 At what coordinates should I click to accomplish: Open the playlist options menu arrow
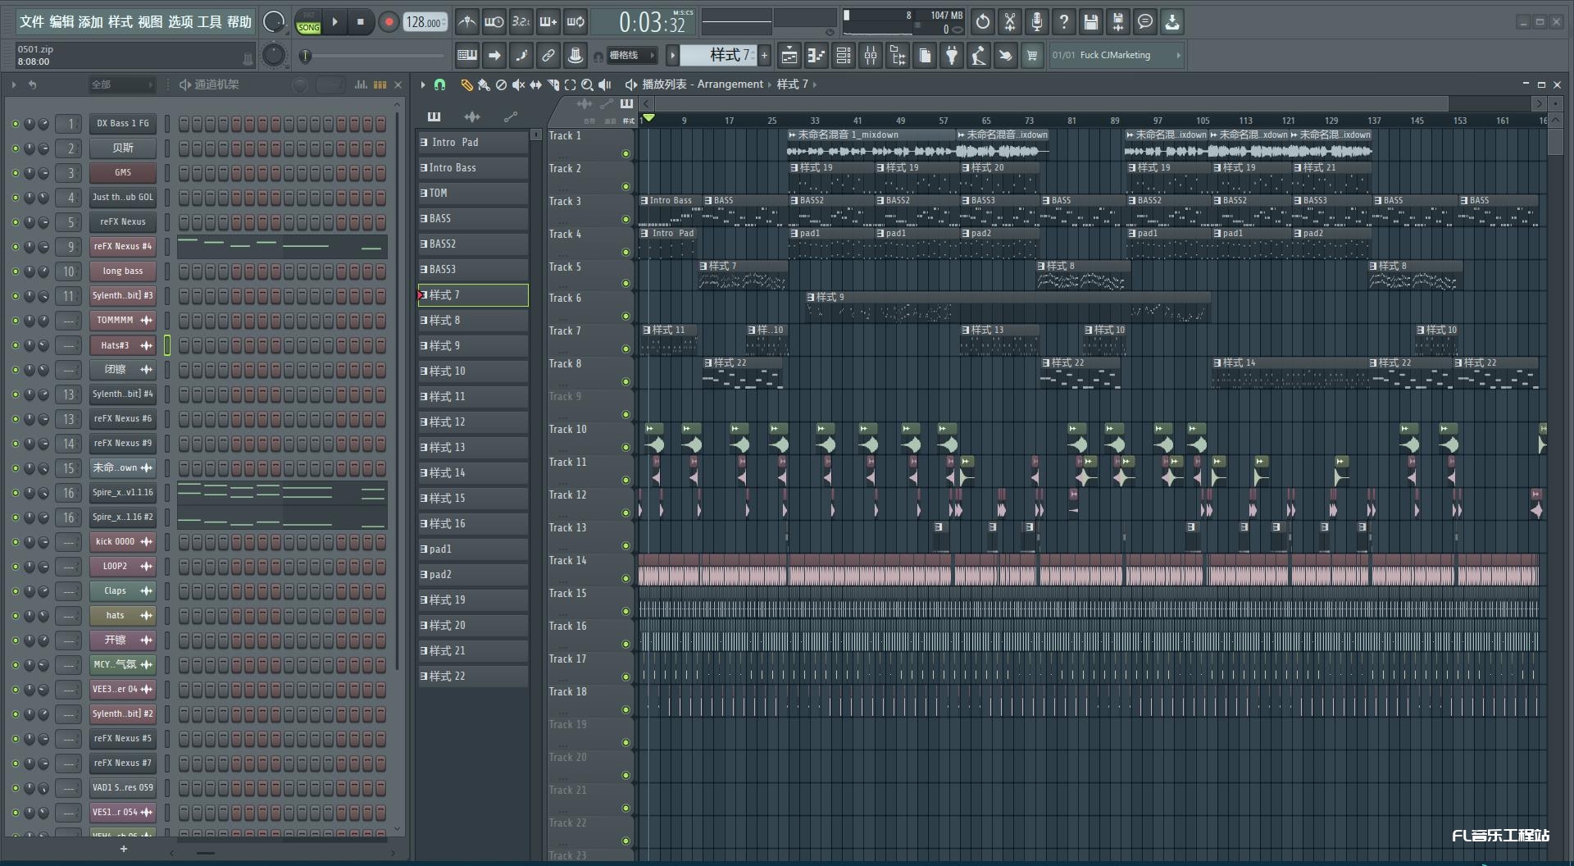[423, 84]
